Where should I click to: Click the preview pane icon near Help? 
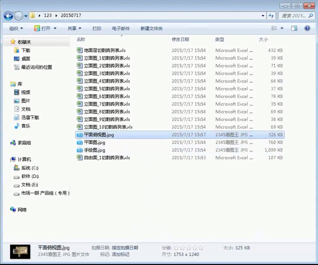(294, 28)
